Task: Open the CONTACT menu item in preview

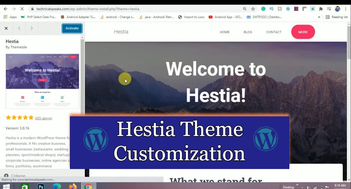Action: (x=274, y=32)
